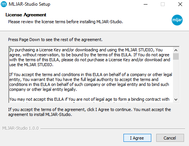189x146 pixels.
Task: Click the License Agreement heading
Action: (26, 15)
